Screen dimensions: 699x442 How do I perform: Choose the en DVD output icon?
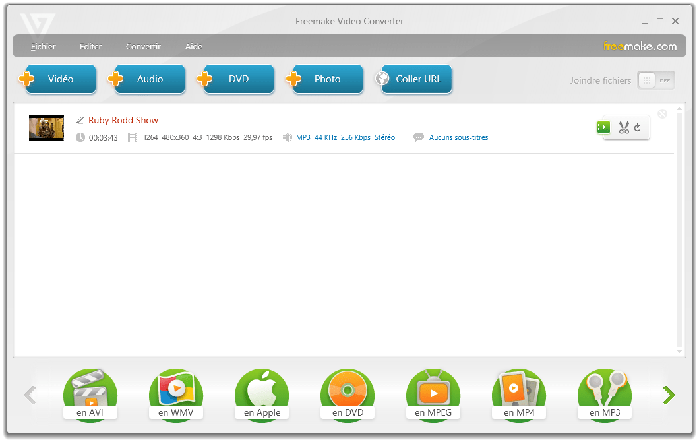[348, 395]
